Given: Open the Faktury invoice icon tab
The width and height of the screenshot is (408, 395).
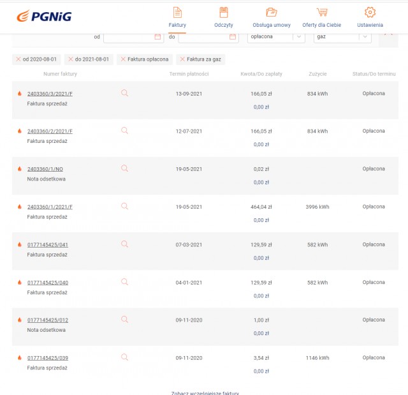Looking at the screenshot, I should tap(177, 13).
